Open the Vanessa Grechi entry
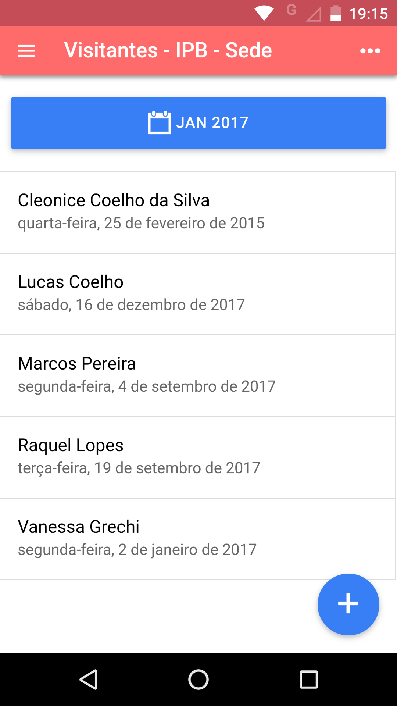 point(198,539)
